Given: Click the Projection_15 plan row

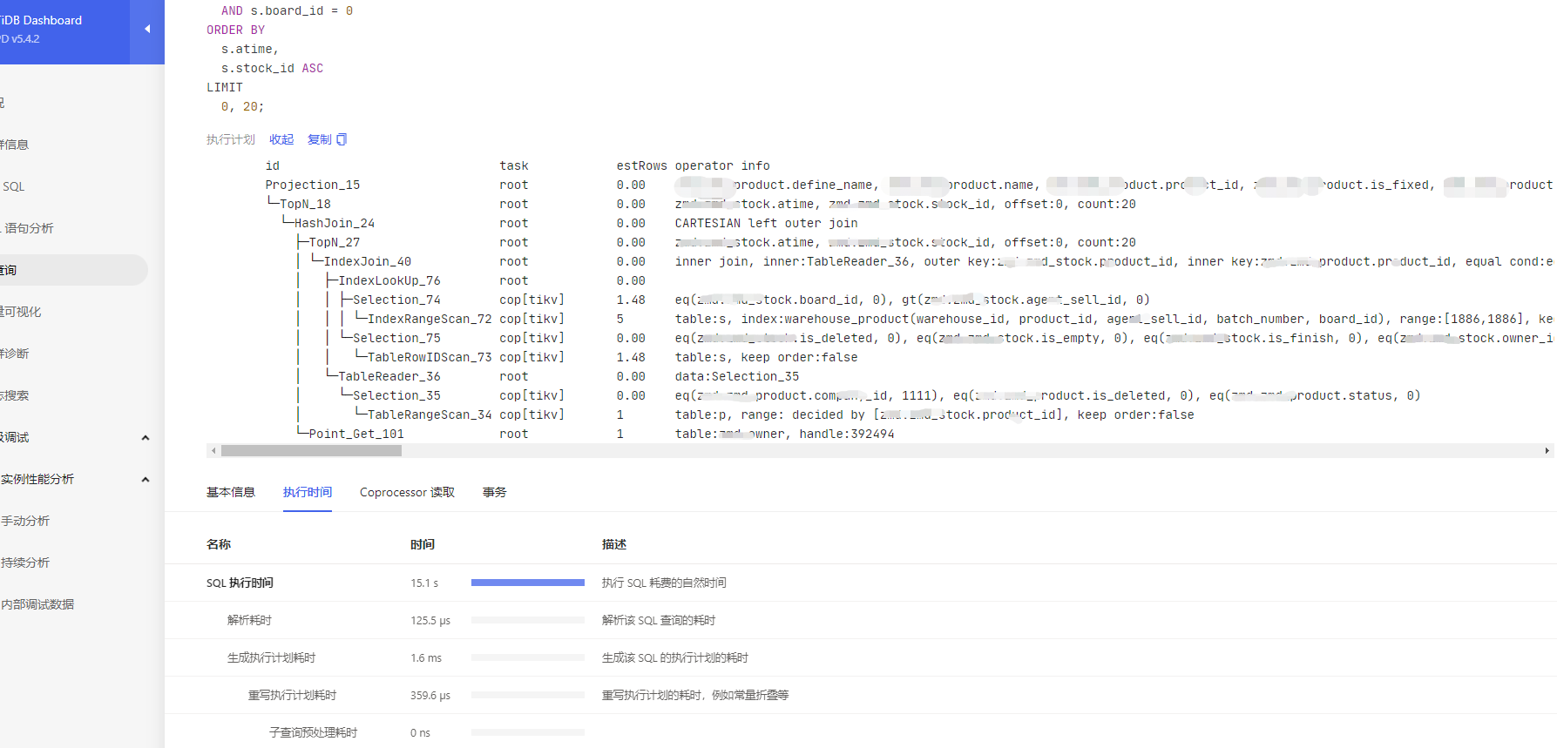Looking at the screenshot, I should pos(313,185).
